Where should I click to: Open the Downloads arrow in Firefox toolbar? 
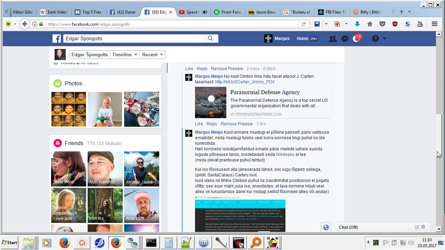[357, 24]
